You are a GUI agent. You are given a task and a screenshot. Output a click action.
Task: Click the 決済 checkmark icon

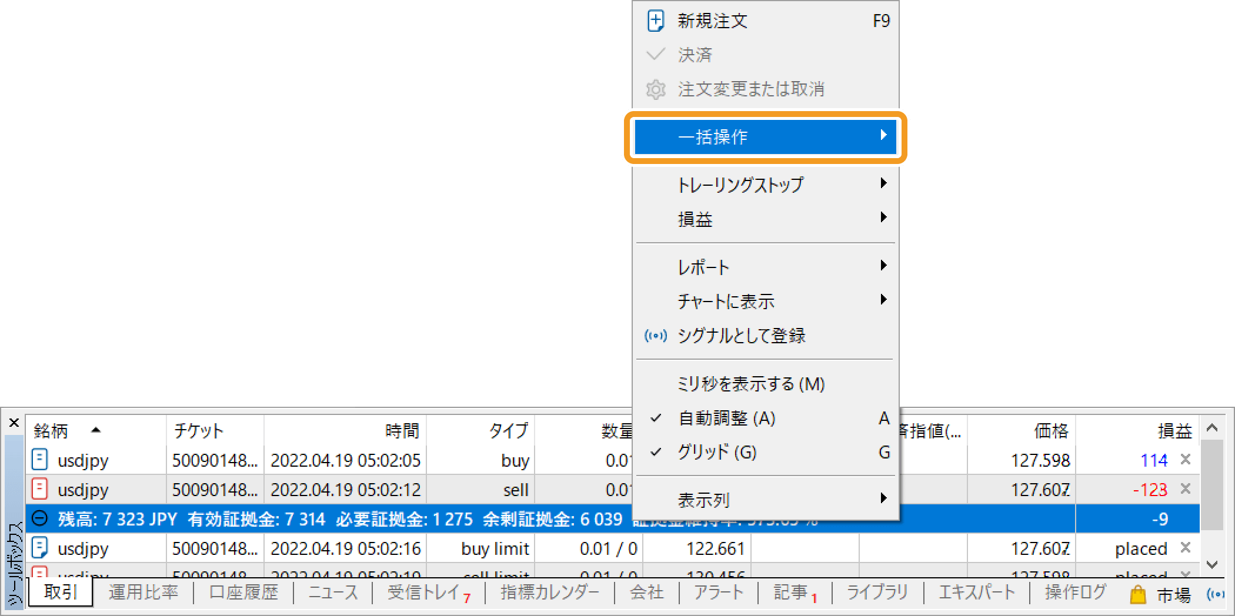pyautogui.click(x=655, y=55)
